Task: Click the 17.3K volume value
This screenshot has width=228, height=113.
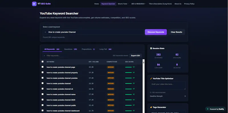Action: tap(91, 100)
